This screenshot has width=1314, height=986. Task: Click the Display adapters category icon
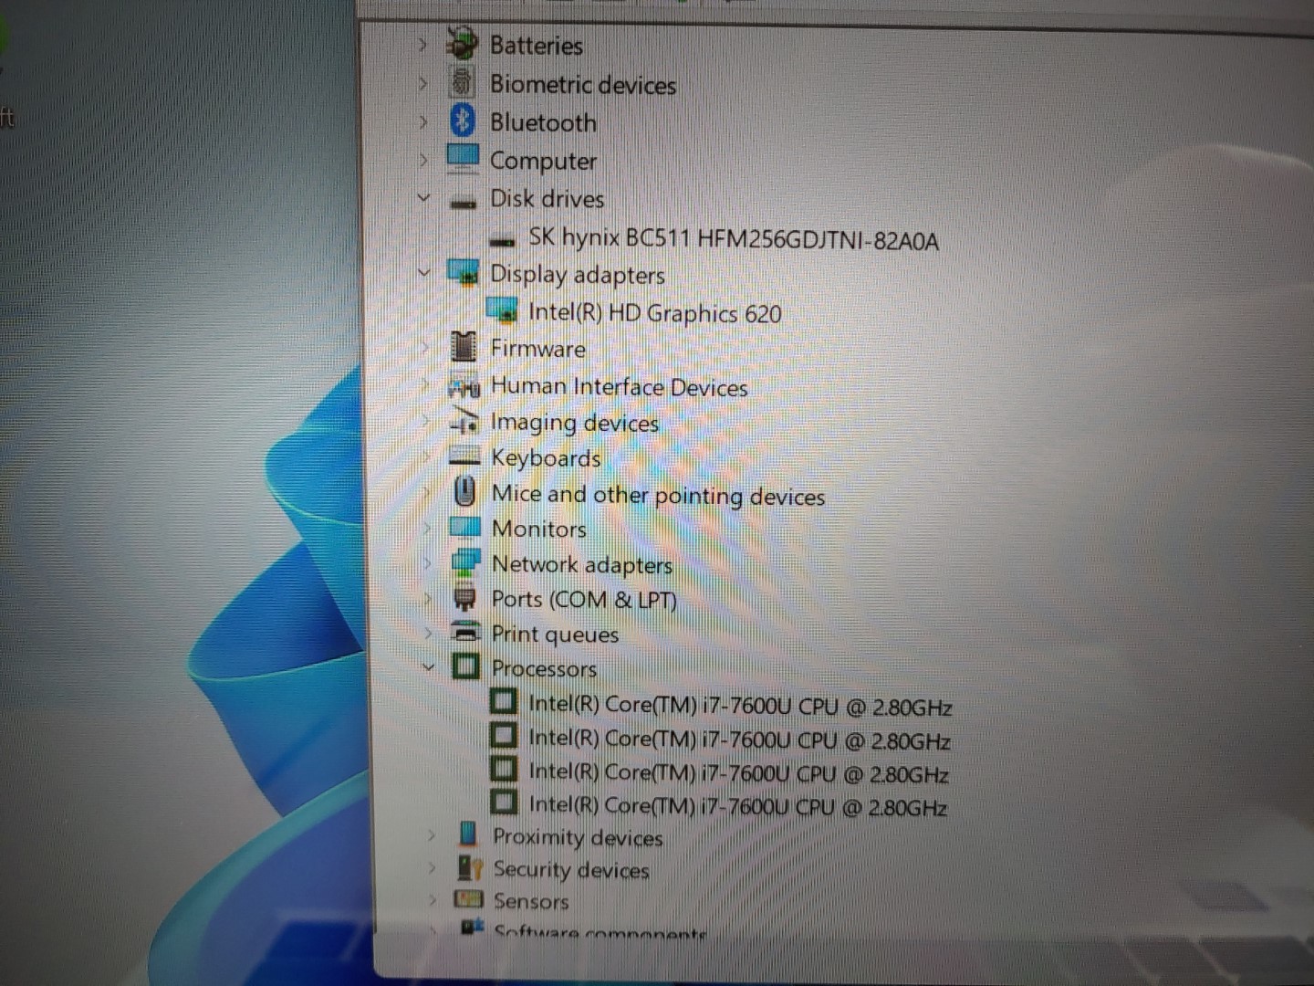click(x=464, y=272)
